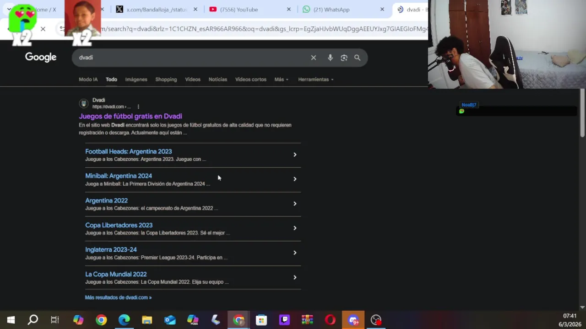Open Twitch app from the taskbar
The width and height of the screenshot is (586, 329).
point(284,320)
